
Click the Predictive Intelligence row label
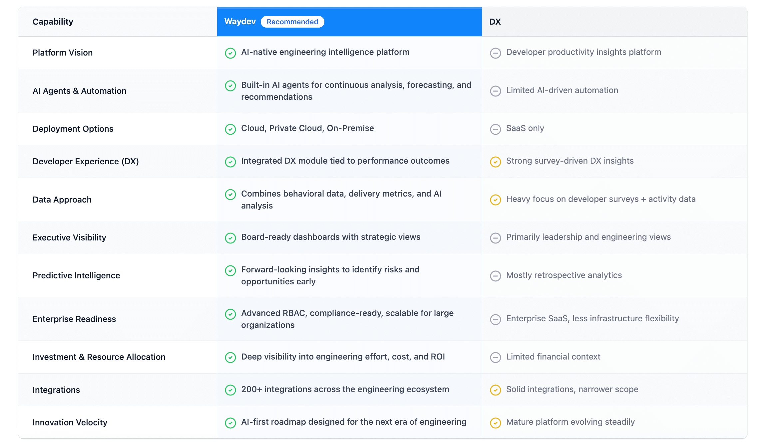(76, 276)
